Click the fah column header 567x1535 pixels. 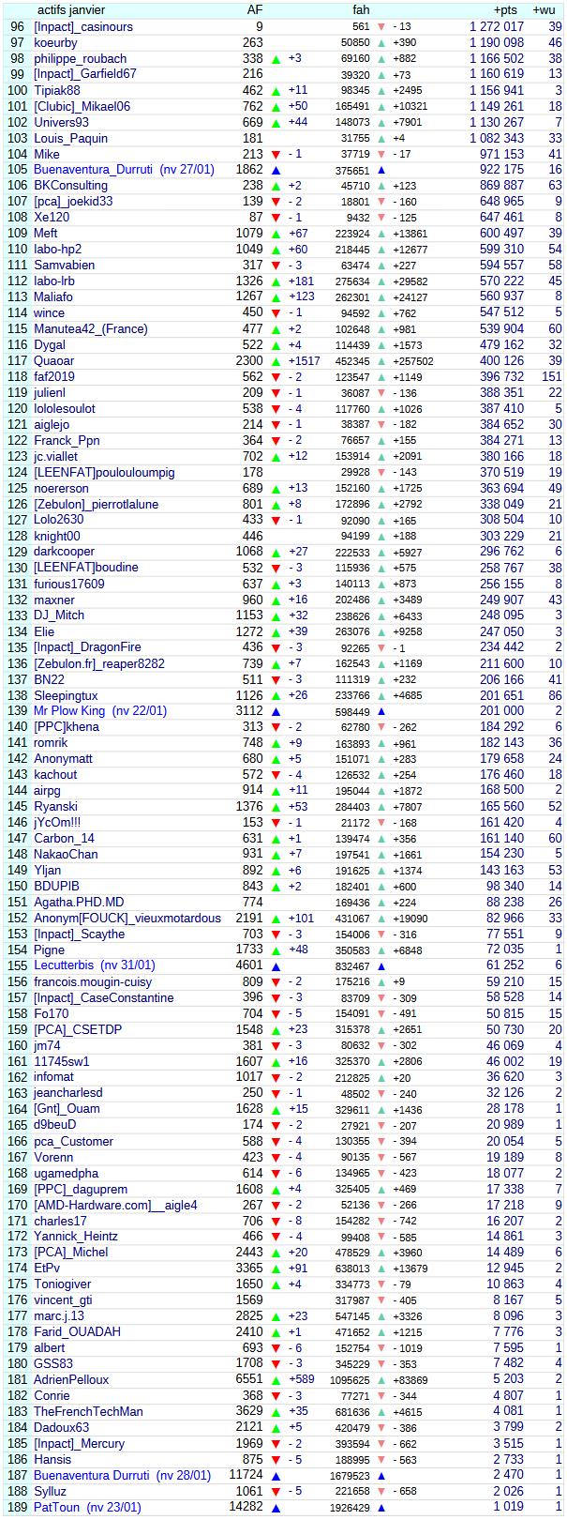point(361,10)
